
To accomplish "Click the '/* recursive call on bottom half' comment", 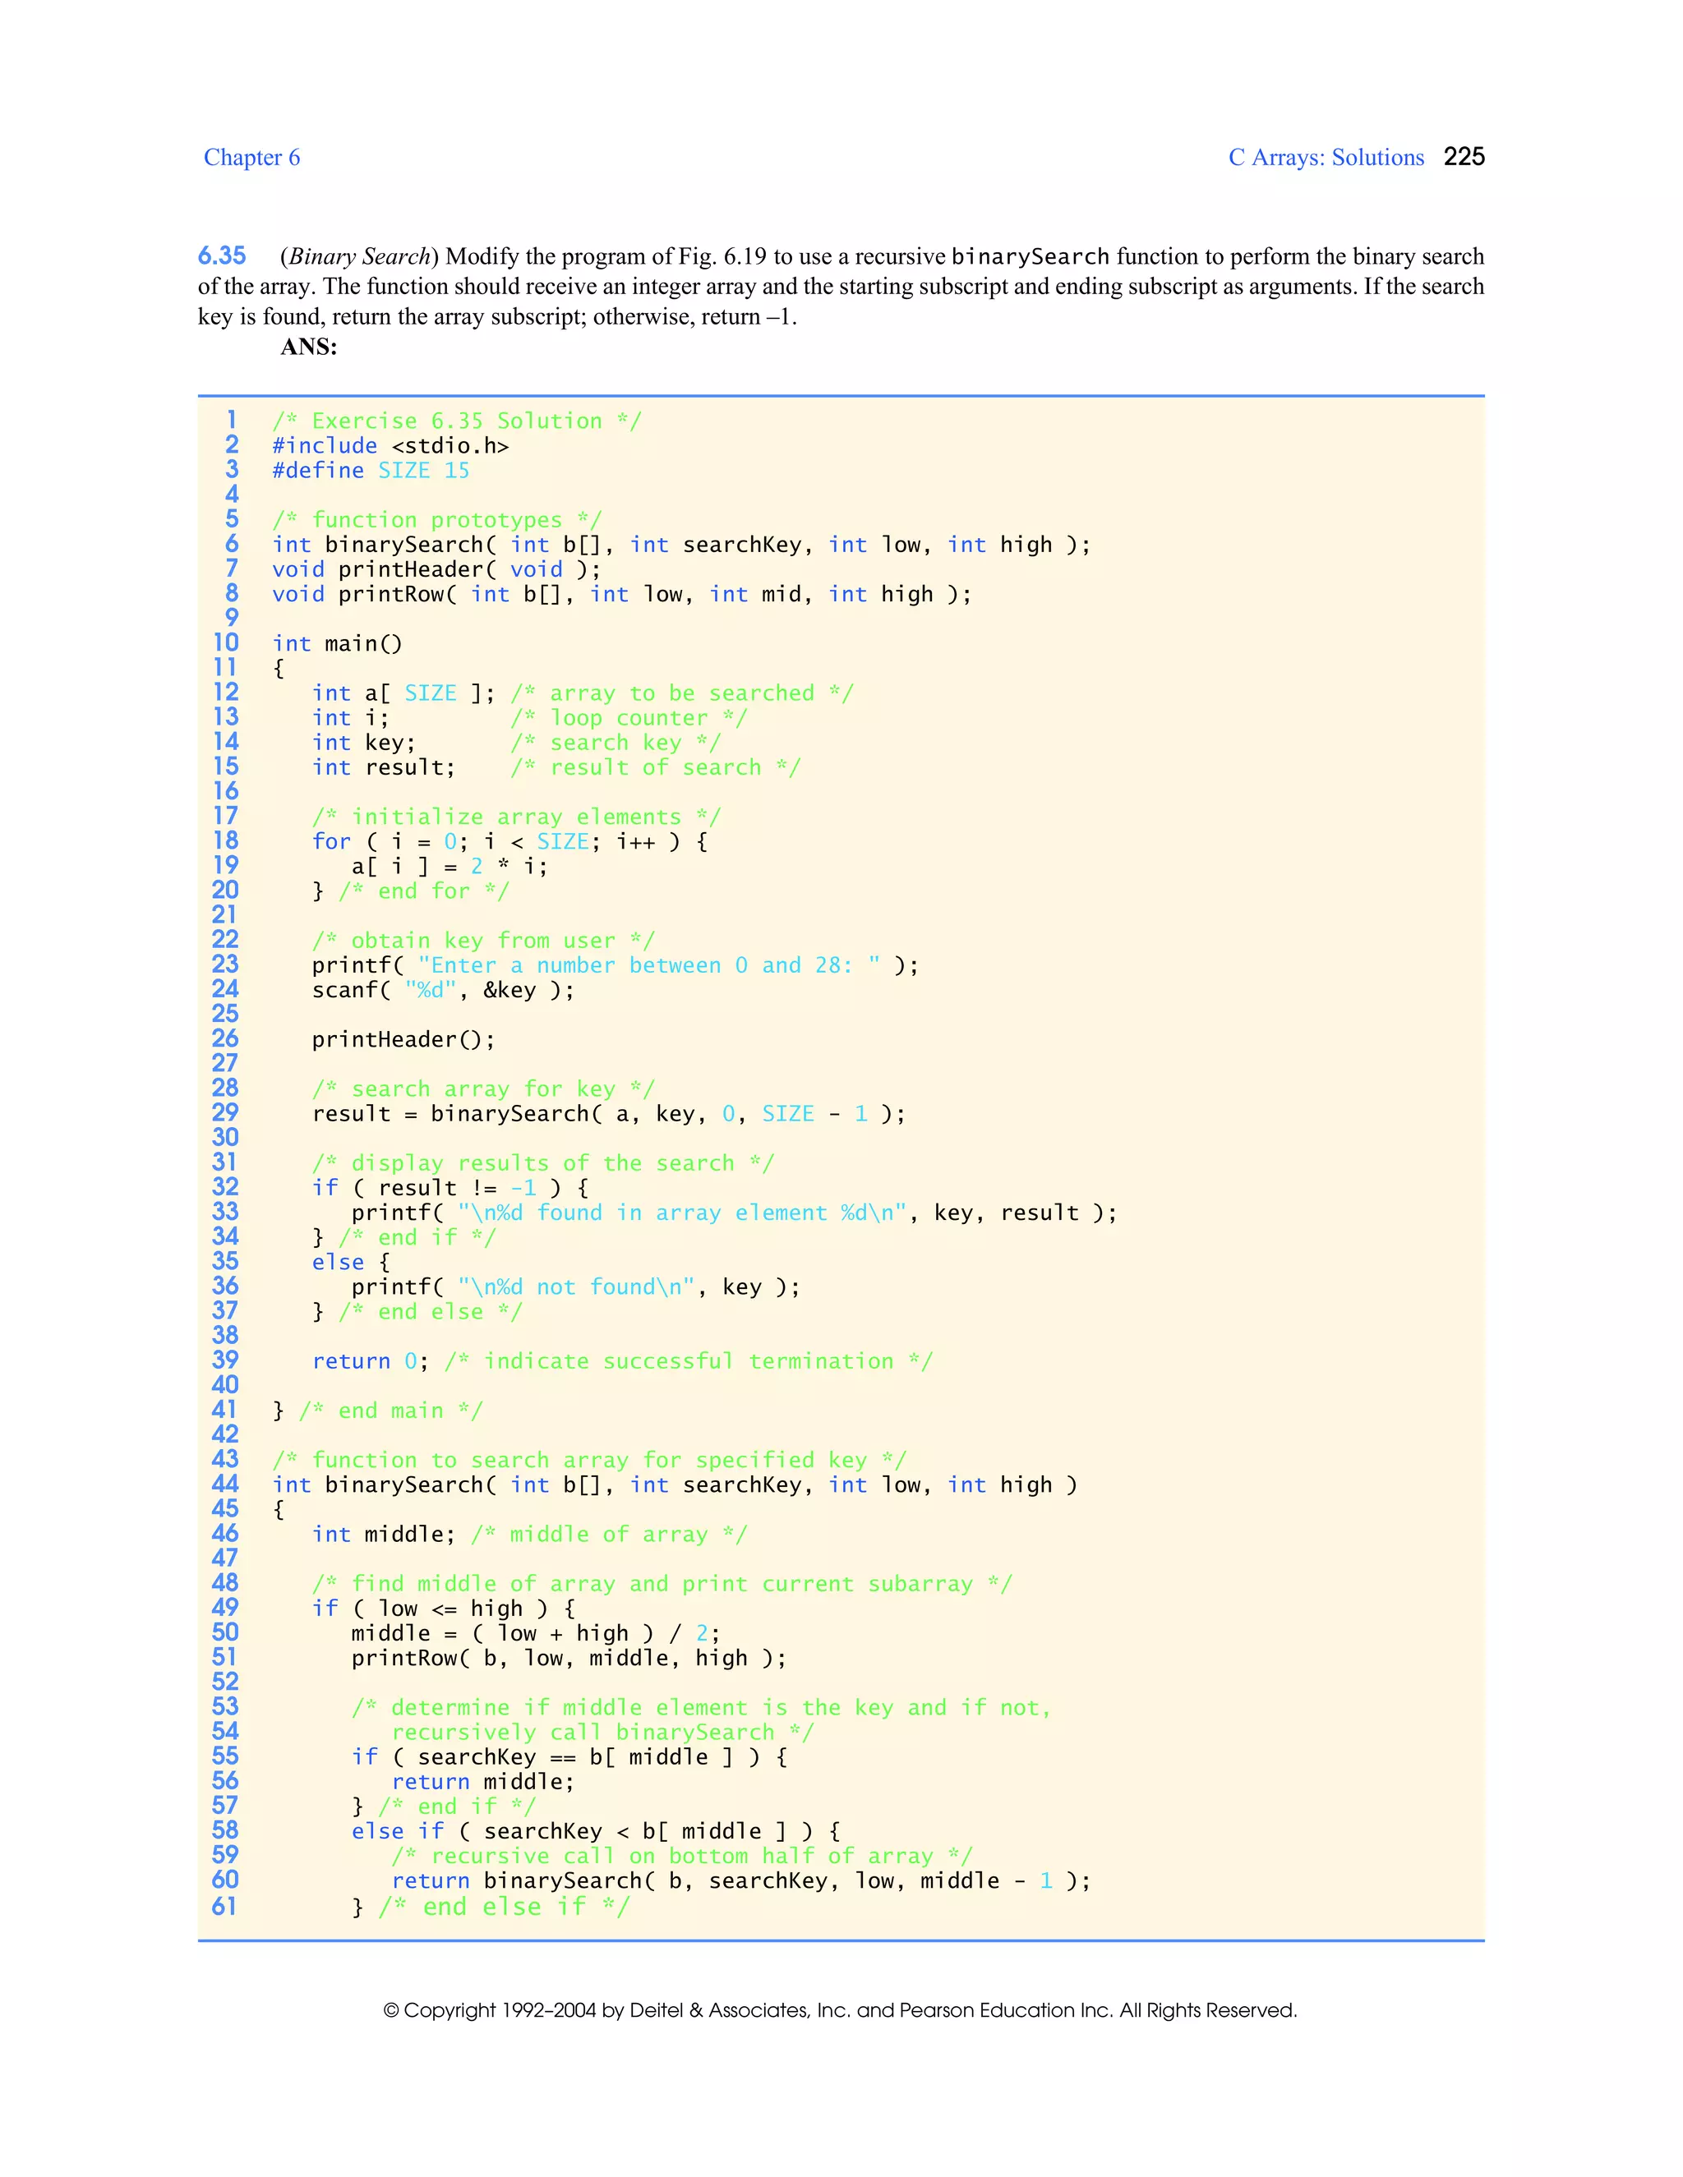I will [681, 1856].
